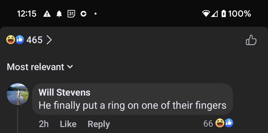268x133 pixels.
Task: Like Will Stevens' comment
Action: click(x=68, y=124)
